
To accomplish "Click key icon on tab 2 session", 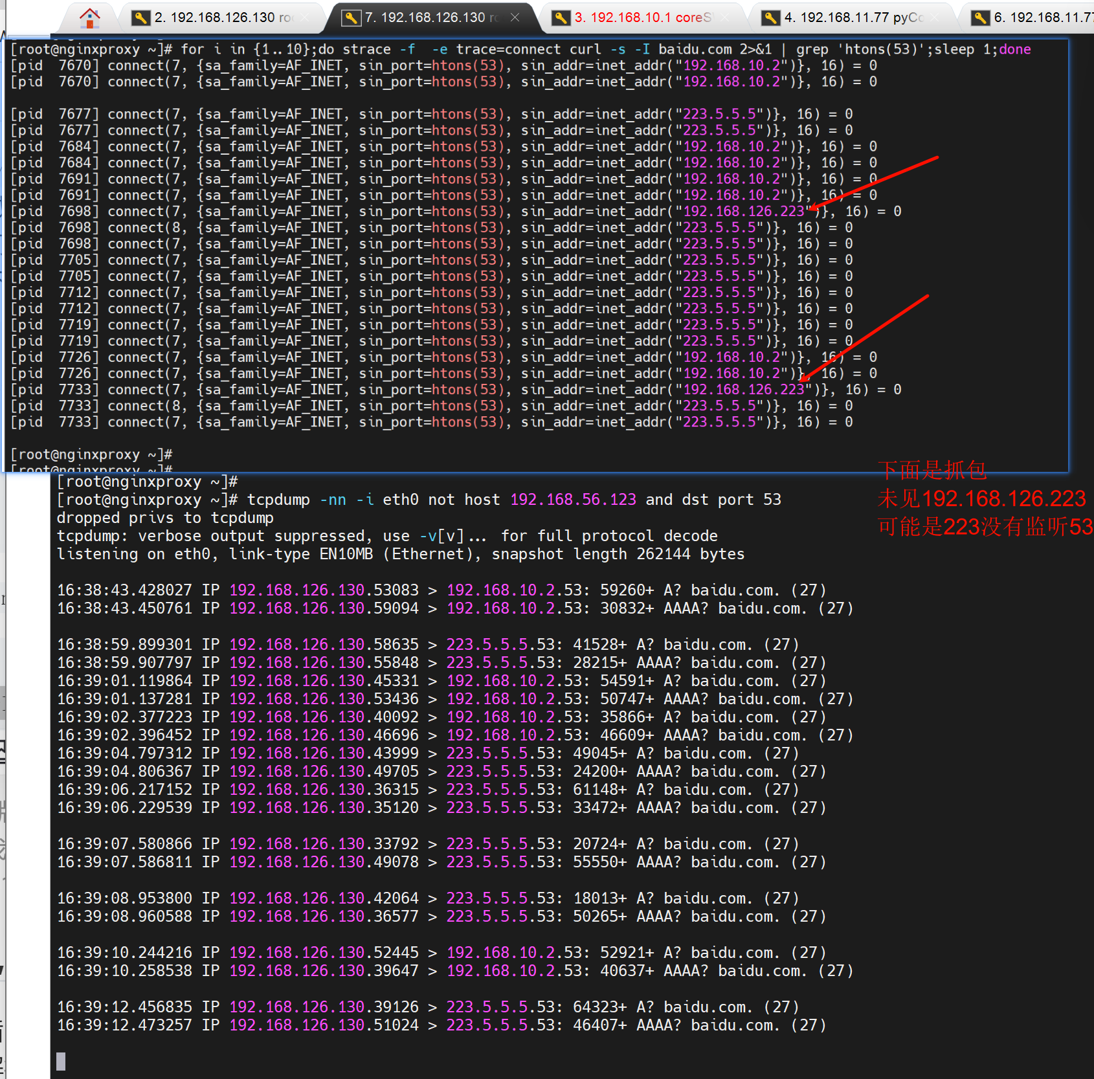I will pos(140,17).
